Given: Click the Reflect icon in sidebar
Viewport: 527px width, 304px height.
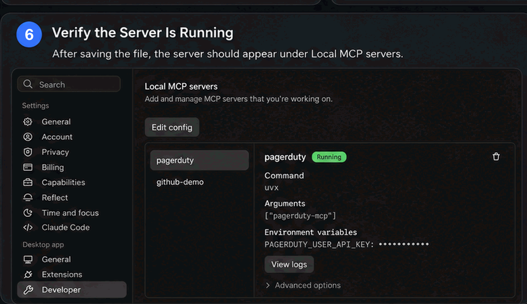Looking at the screenshot, I should coord(28,198).
